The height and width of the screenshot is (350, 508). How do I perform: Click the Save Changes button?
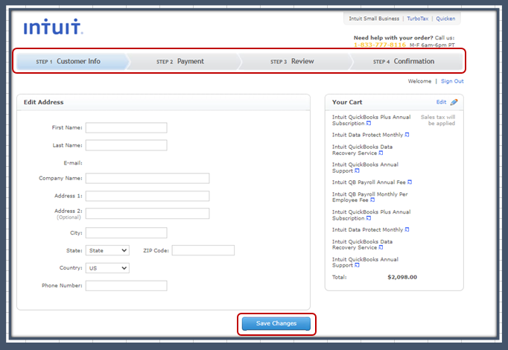(x=276, y=323)
